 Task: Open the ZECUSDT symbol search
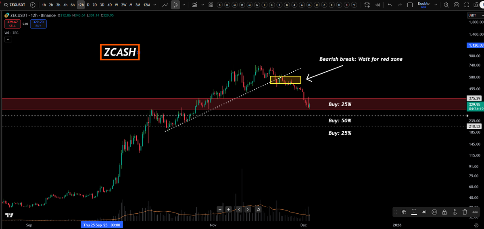pos(15,5)
